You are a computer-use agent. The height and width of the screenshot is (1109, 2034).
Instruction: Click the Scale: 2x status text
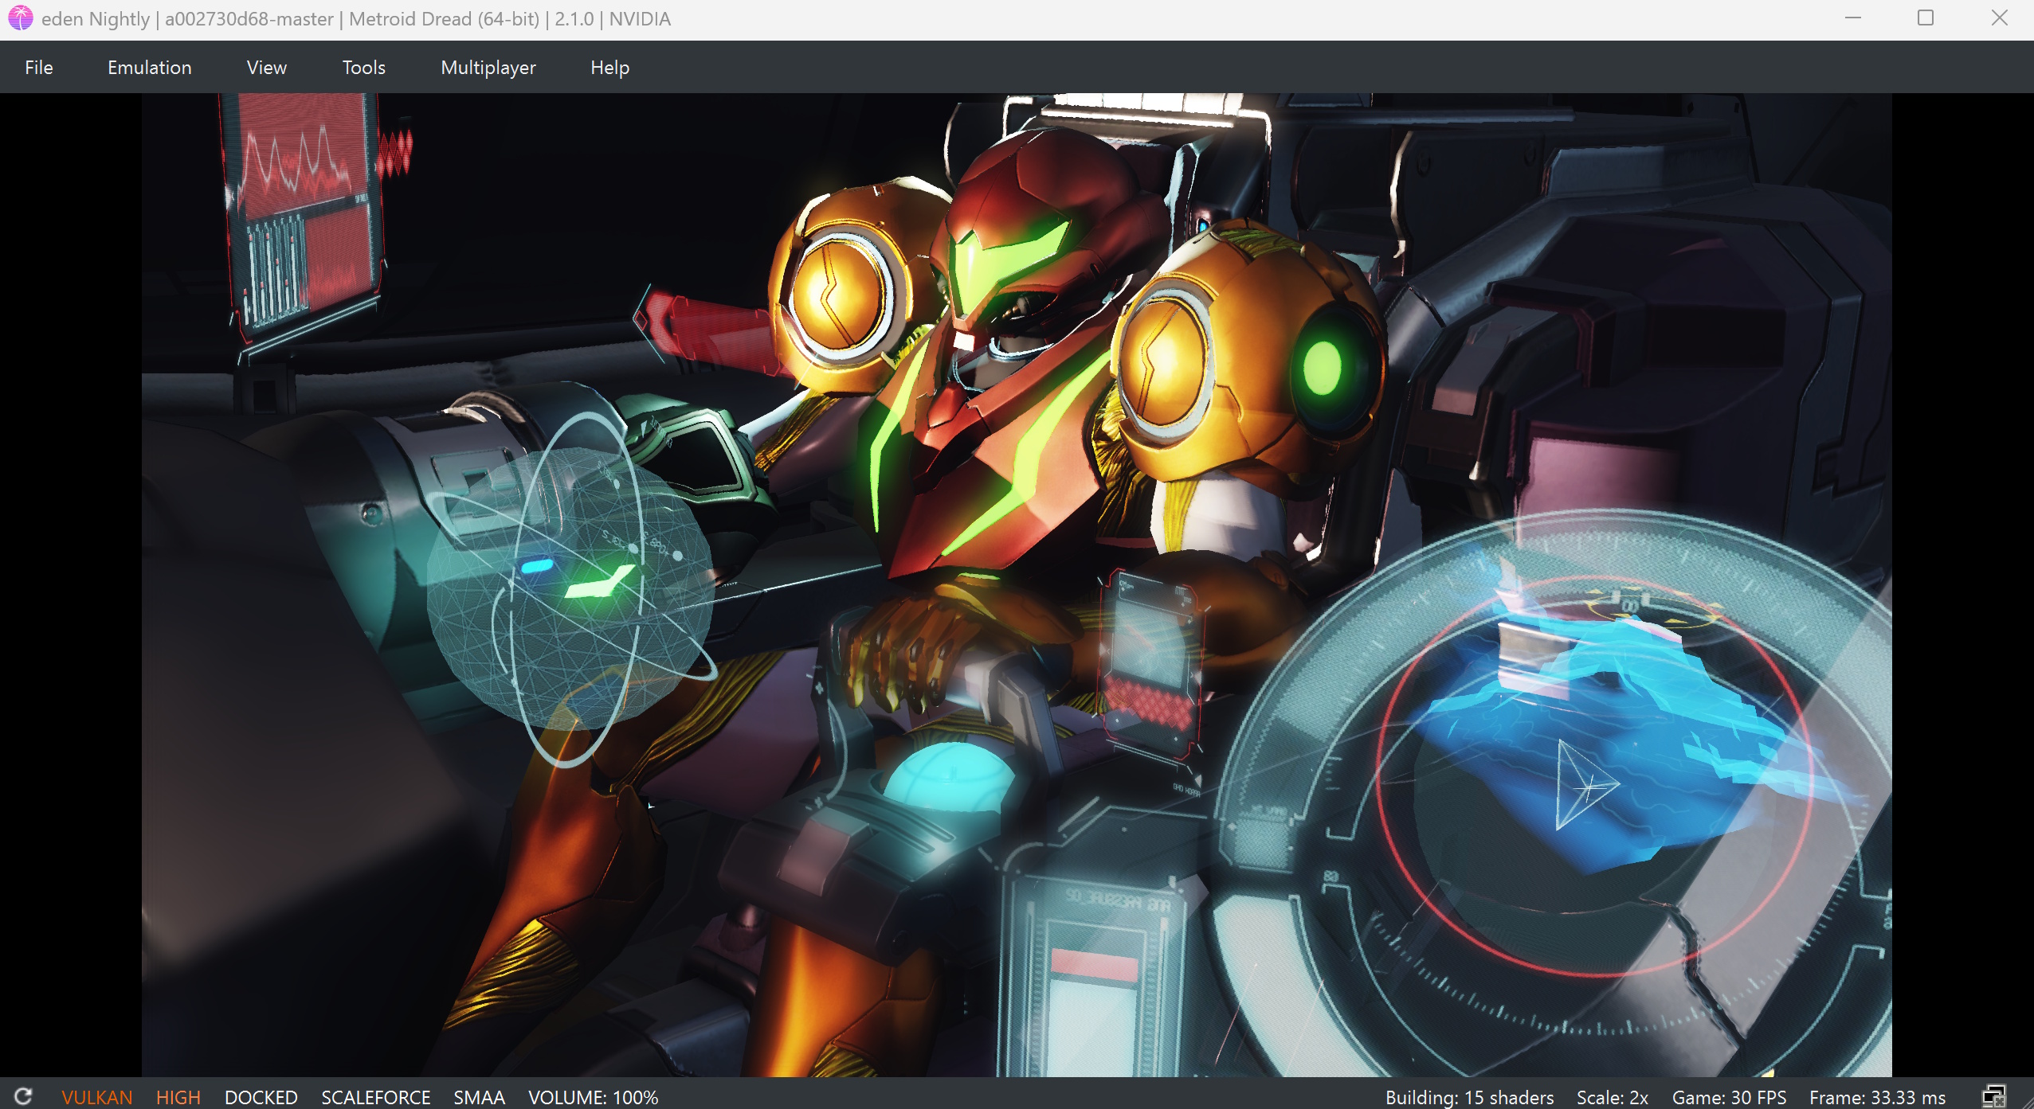point(1612,1097)
